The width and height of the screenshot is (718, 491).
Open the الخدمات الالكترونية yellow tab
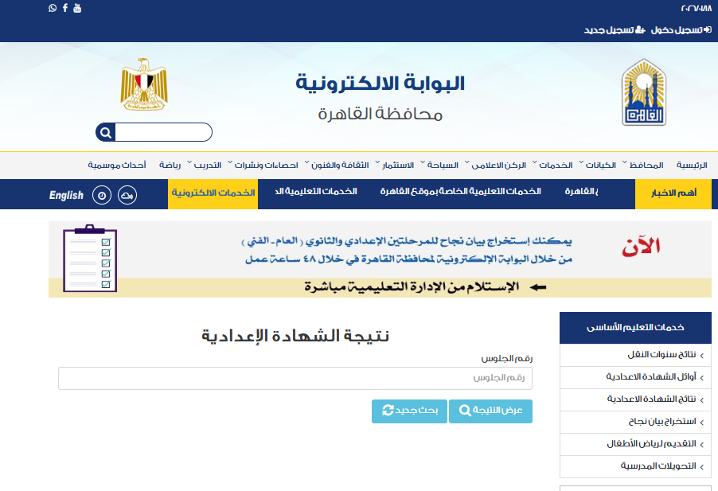click(213, 194)
